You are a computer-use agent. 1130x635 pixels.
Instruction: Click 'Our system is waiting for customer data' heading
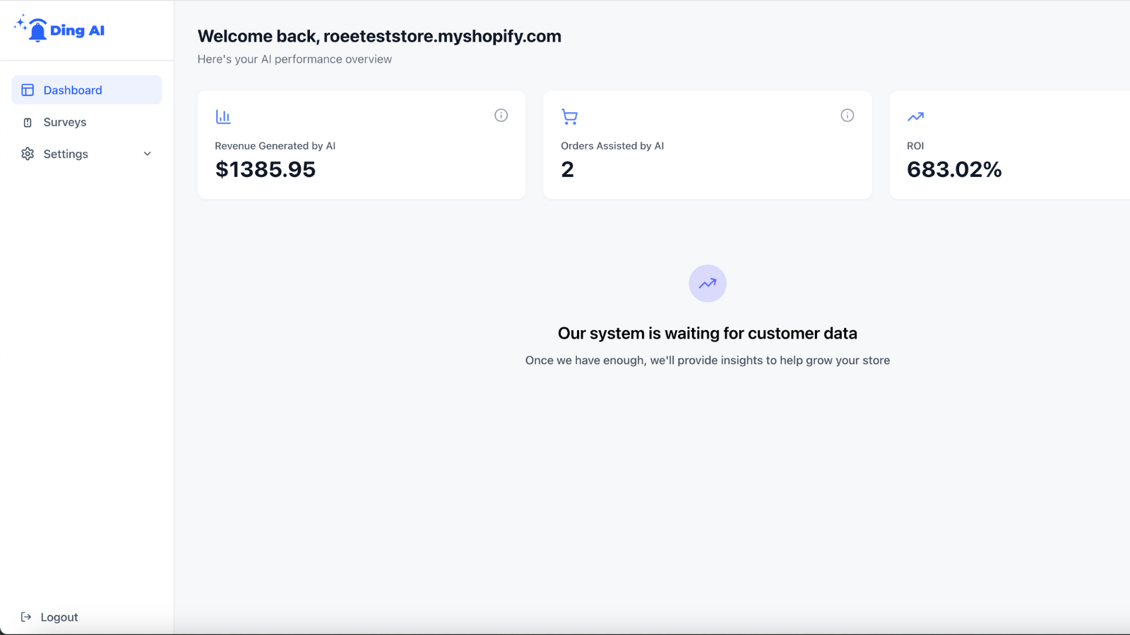[708, 334]
